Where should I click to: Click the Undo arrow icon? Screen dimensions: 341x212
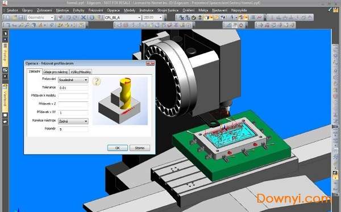(x=69, y=18)
